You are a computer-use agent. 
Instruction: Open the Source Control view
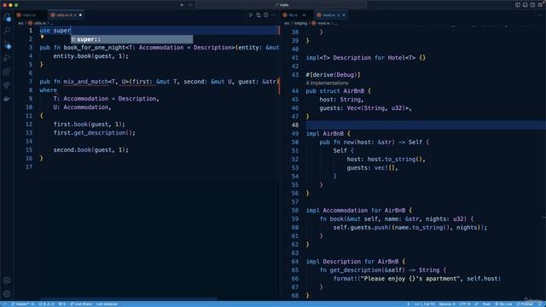7,44
